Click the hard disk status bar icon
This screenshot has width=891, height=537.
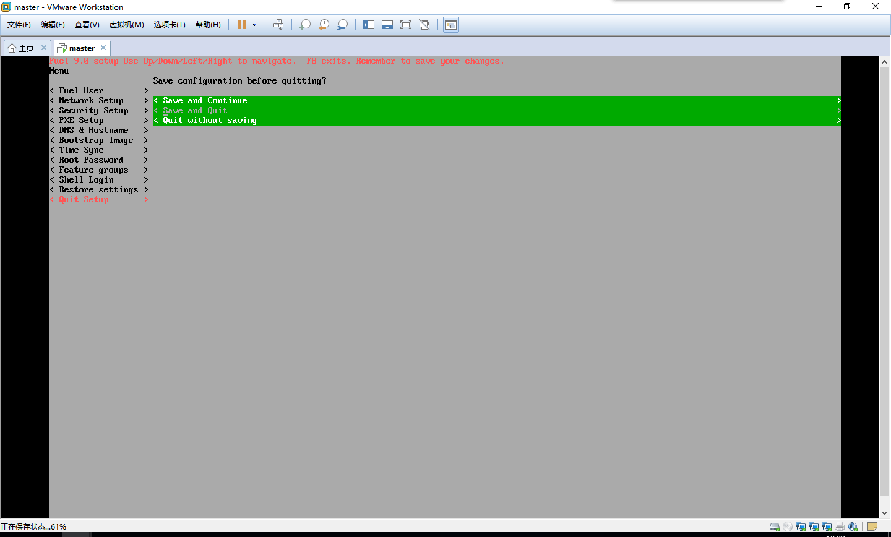click(x=775, y=526)
